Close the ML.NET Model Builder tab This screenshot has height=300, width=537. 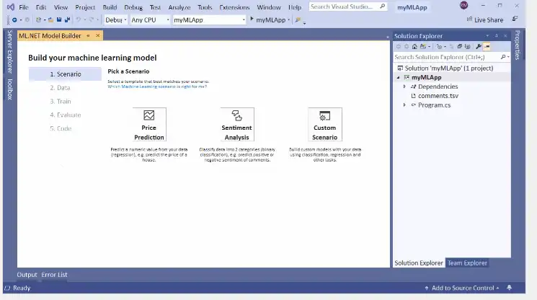pyautogui.click(x=98, y=35)
